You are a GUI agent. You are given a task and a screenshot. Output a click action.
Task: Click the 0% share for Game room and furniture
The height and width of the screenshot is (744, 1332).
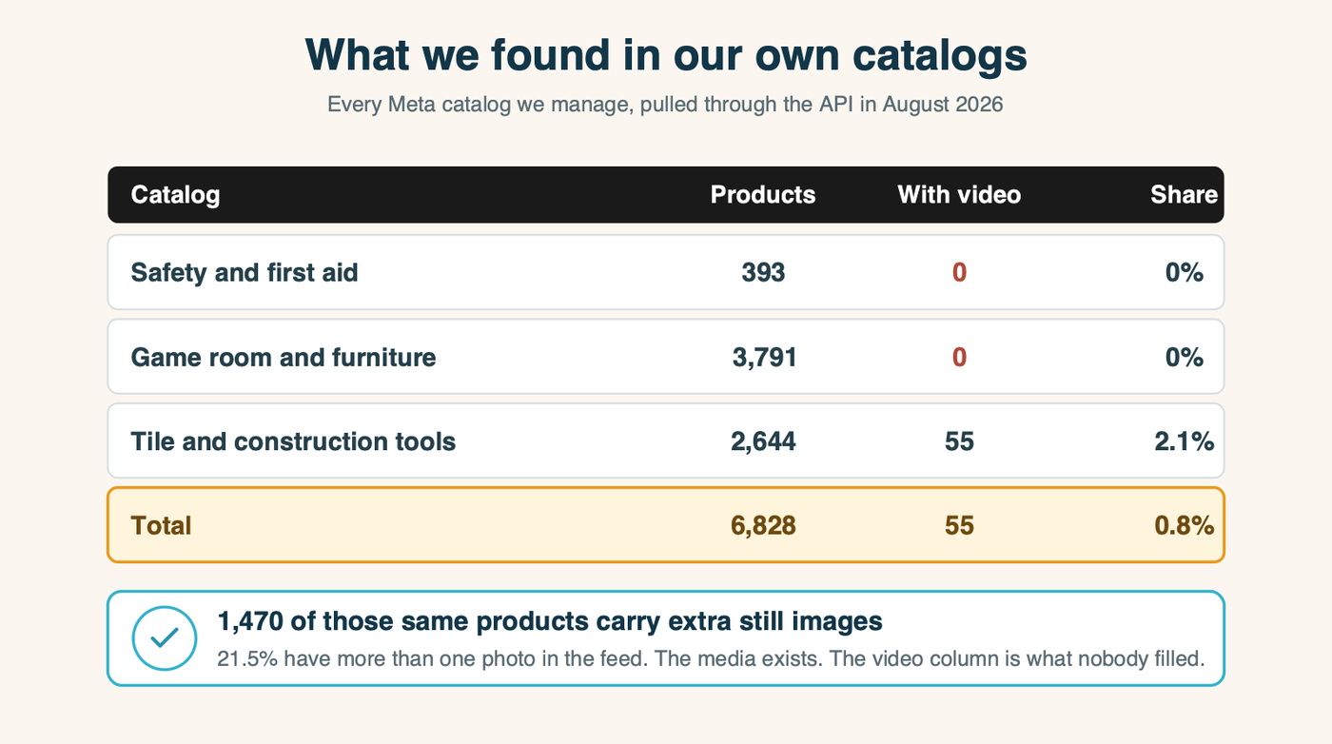pos(1185,358)
